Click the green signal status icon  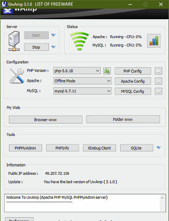point(79,41)
